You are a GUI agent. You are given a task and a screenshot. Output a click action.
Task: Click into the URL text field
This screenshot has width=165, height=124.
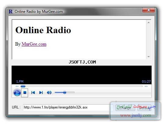[68, 108]
